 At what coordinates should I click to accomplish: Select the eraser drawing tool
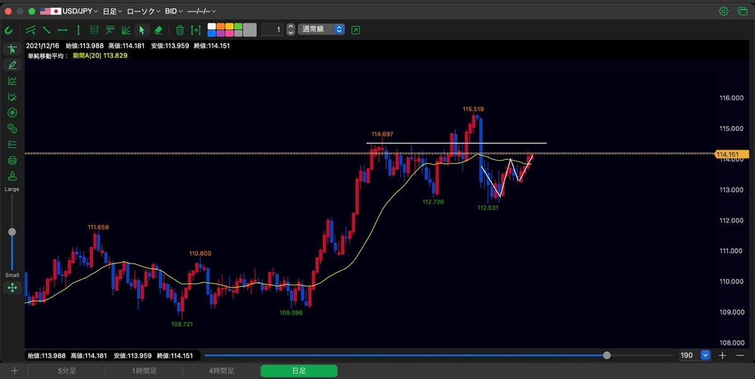(x=158, y=30)
